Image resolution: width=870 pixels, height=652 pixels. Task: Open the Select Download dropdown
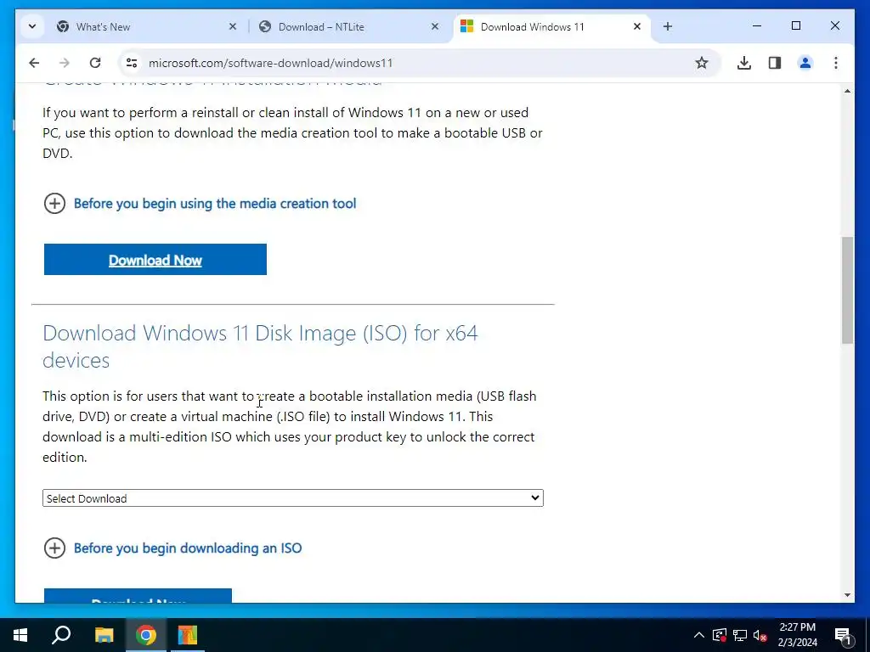[293, 497]
